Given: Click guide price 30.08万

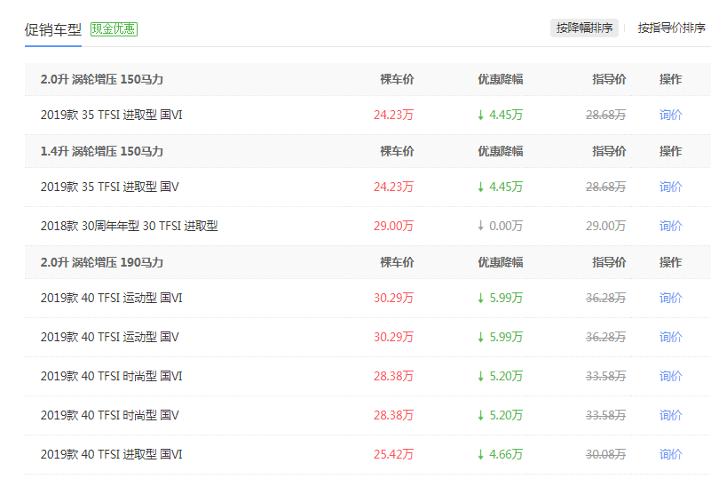Looking at the screenshot, I should tap(605, 454).
